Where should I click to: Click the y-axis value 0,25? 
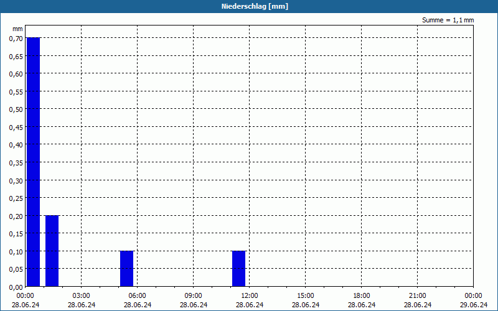(16, 198)
